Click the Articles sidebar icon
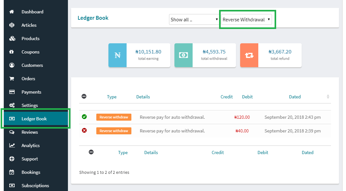This screenshot has width=346, height=191. 11,25
